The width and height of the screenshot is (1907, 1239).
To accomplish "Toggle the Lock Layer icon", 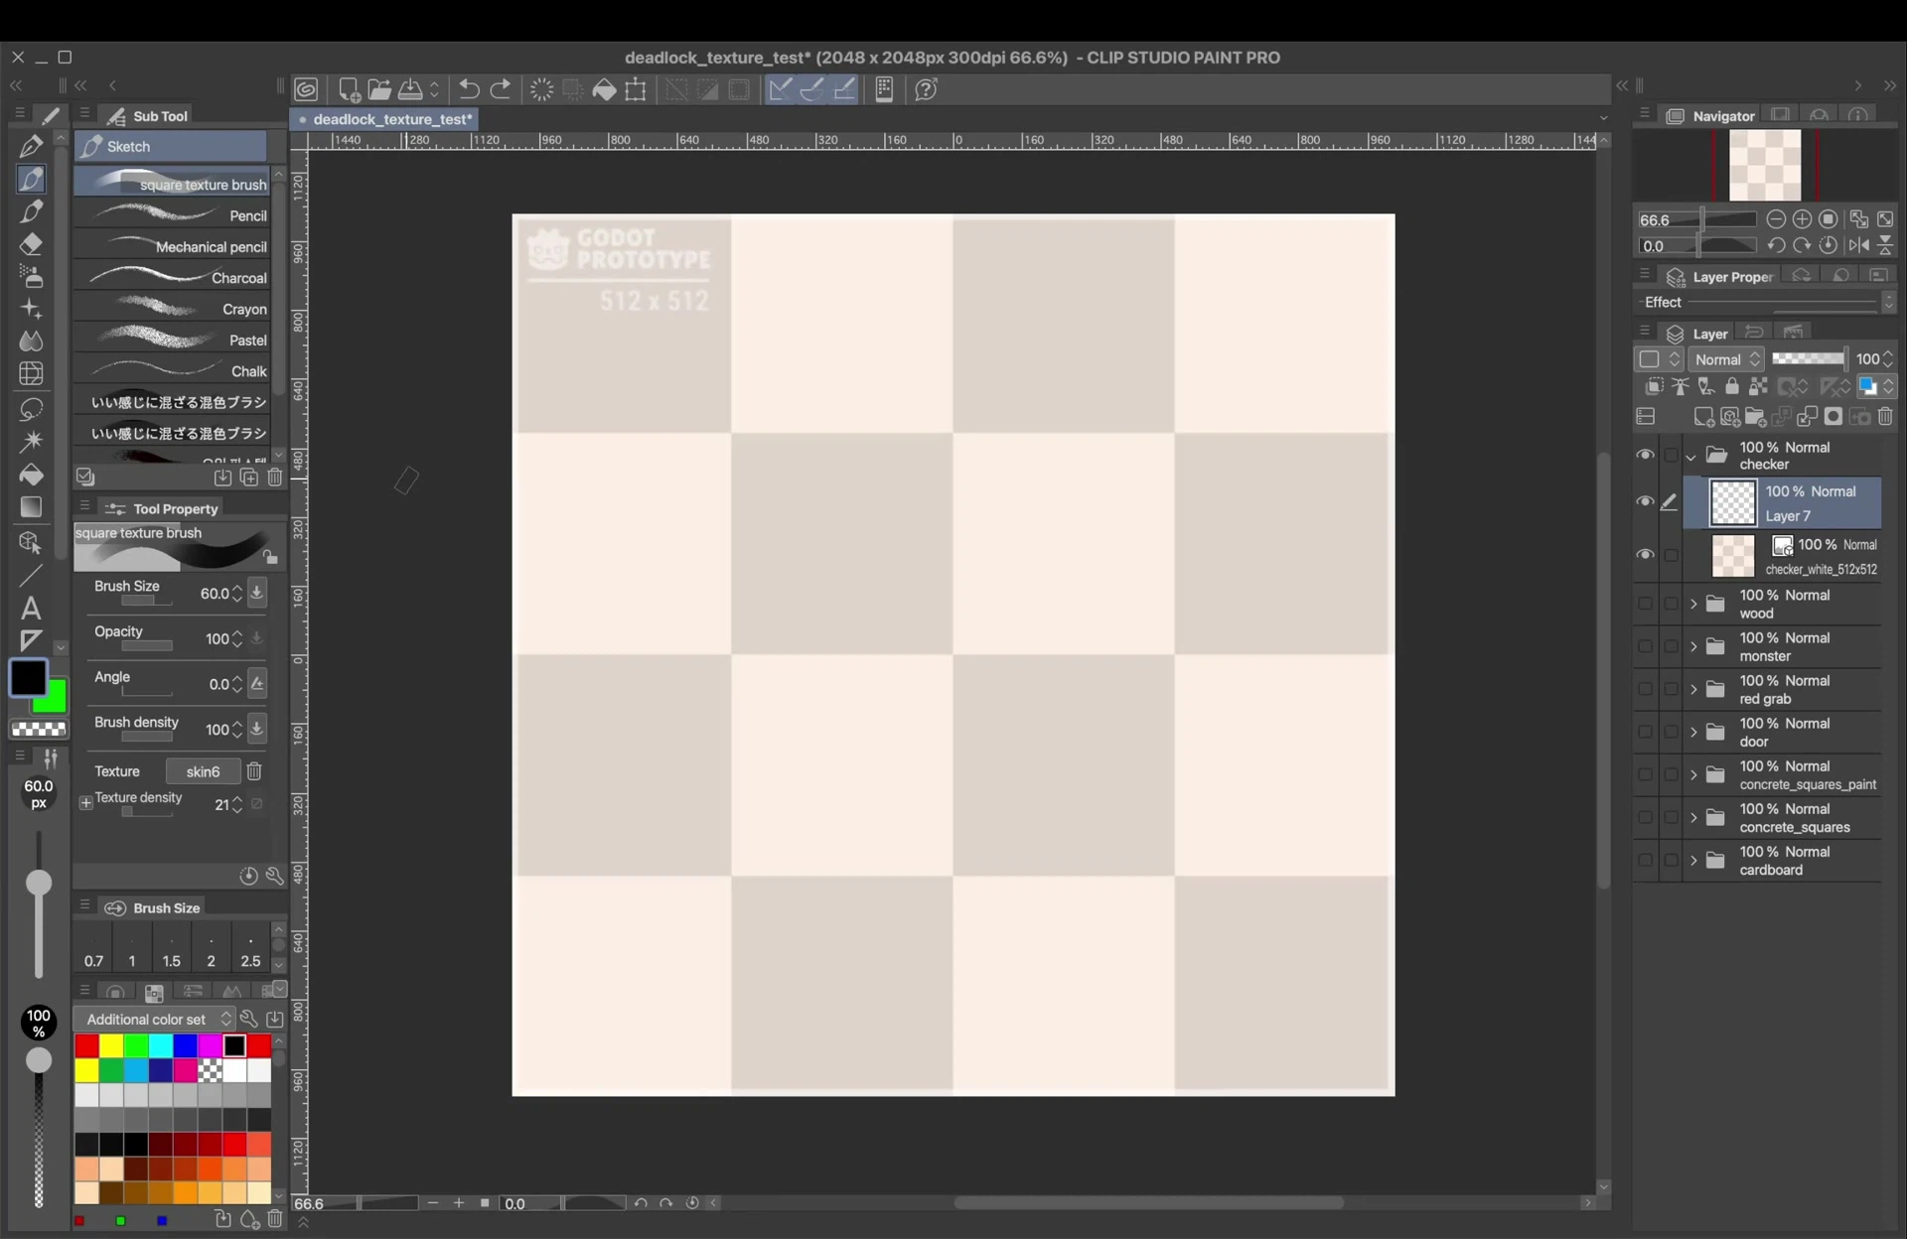I will coord(1731,387).
